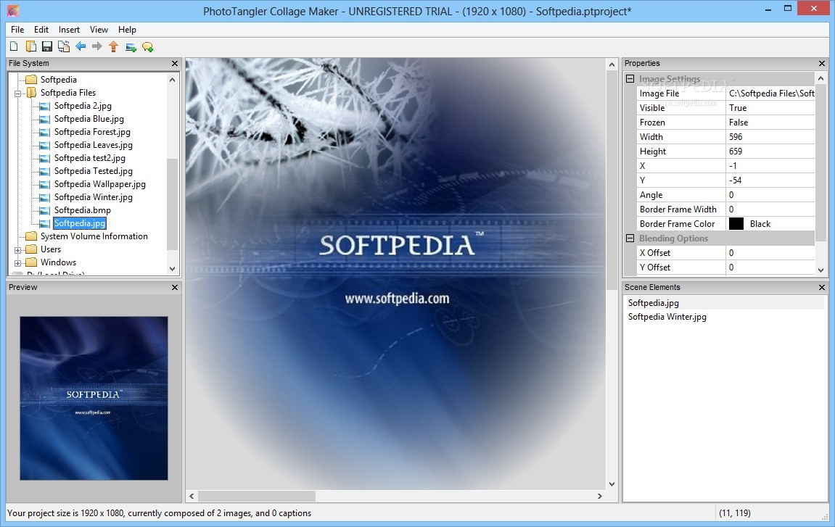The width and height of the screenshot is (835, 527).
Task: Click the orange up arrow toolbar icon
Action: click(113, 47)
